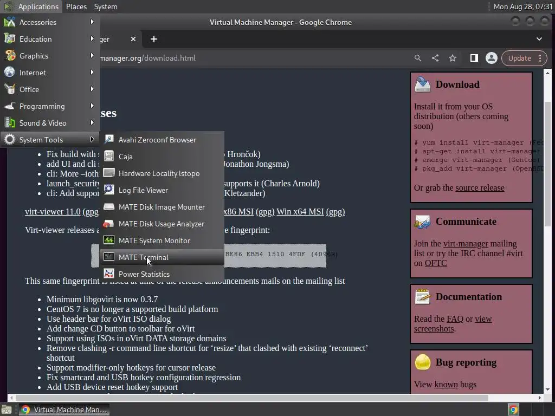The image size is (555, 416).
Task: Click the System Tools gear icon
Action: [x=10, y=139]
